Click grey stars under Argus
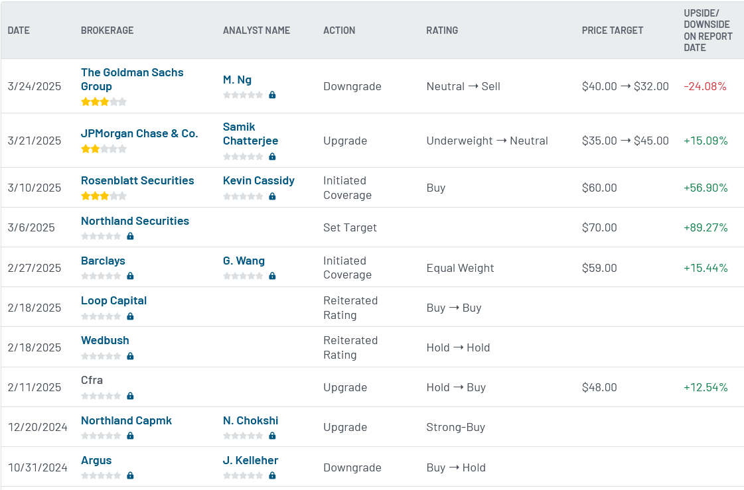The height and width of the screenshot is (490, 744). [x=101, y=475]
